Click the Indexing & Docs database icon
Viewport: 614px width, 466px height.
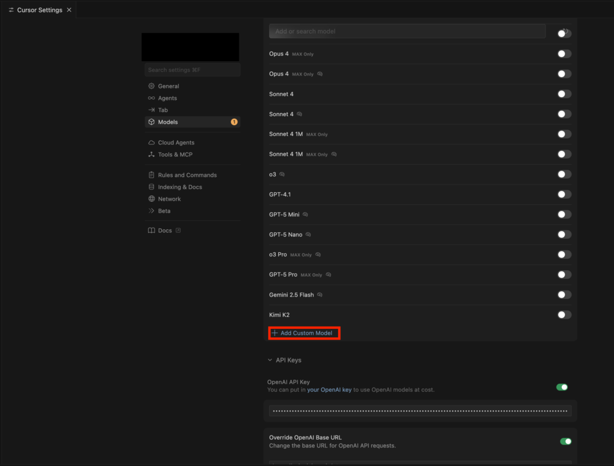(152, 187)
